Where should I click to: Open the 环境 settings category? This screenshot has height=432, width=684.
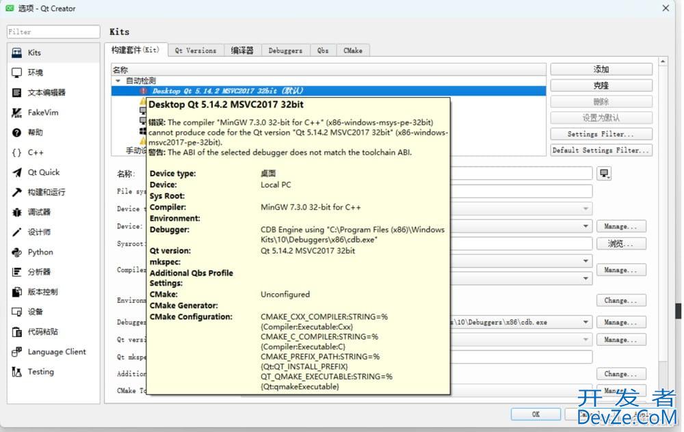click(x=53, y=72)
